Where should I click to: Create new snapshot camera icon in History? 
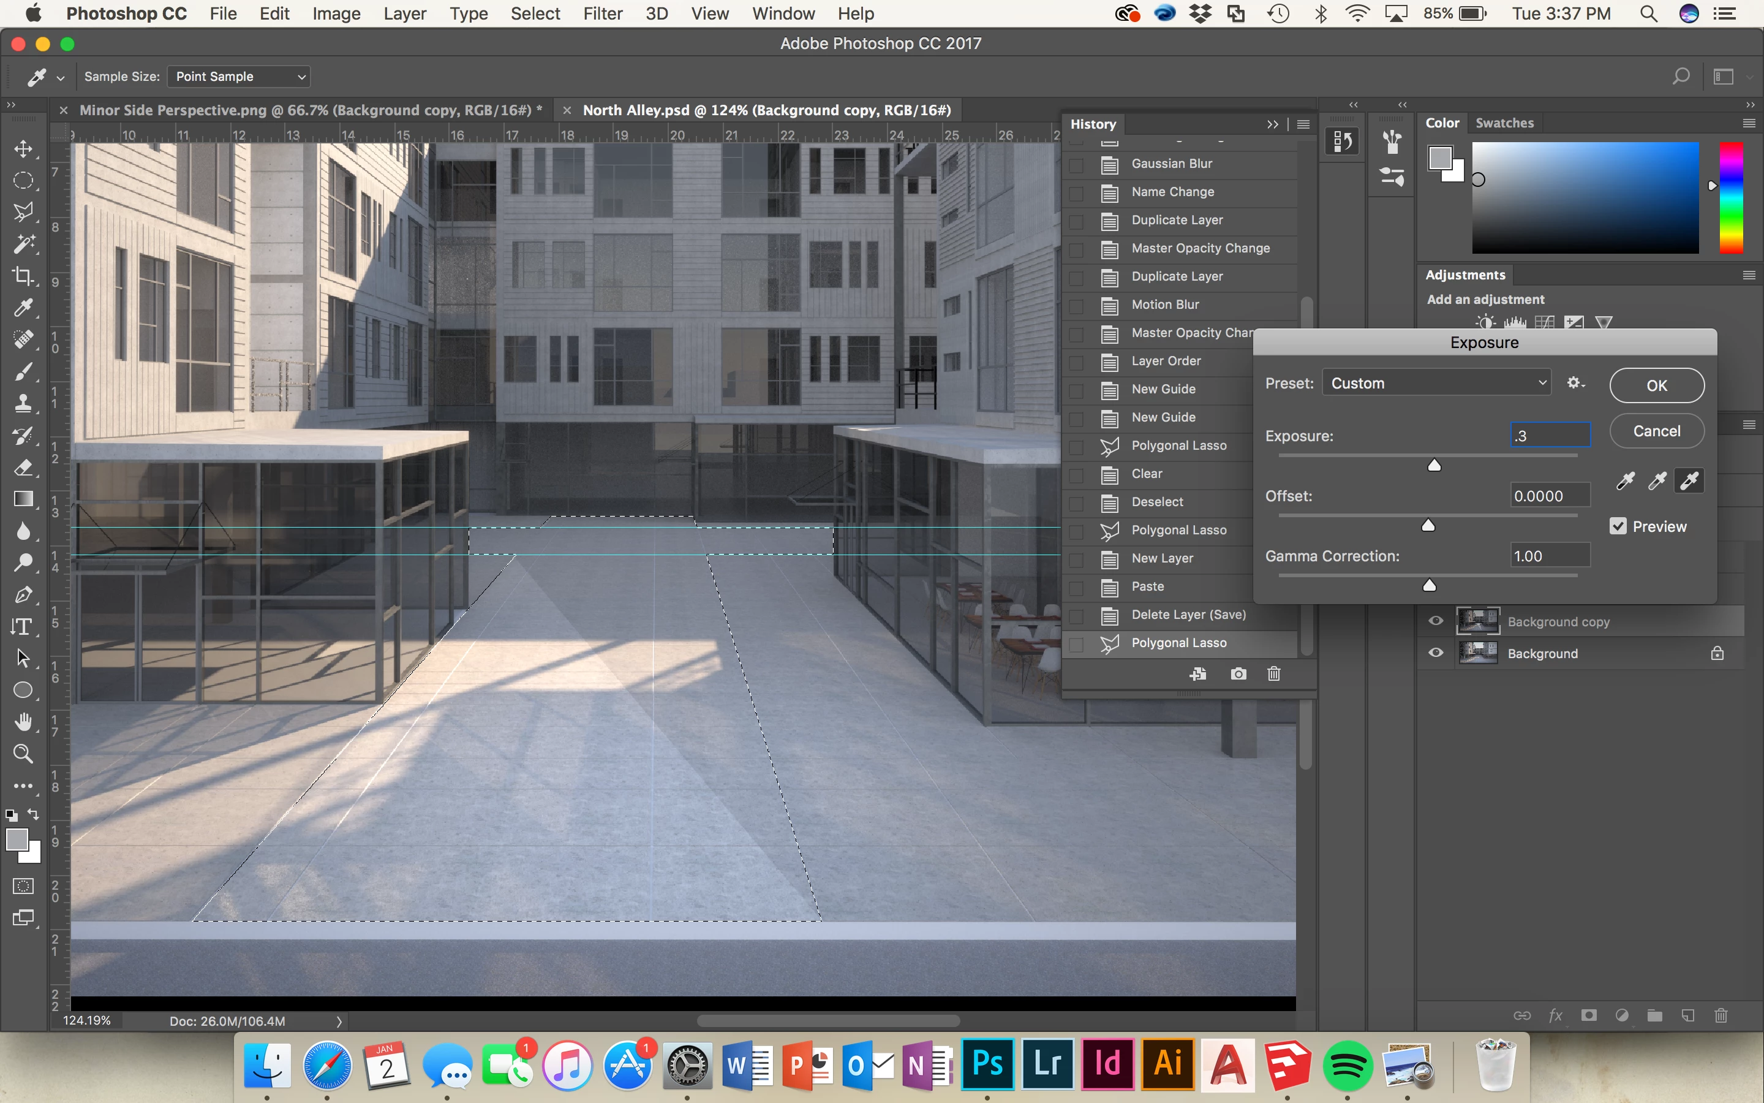1238,673
